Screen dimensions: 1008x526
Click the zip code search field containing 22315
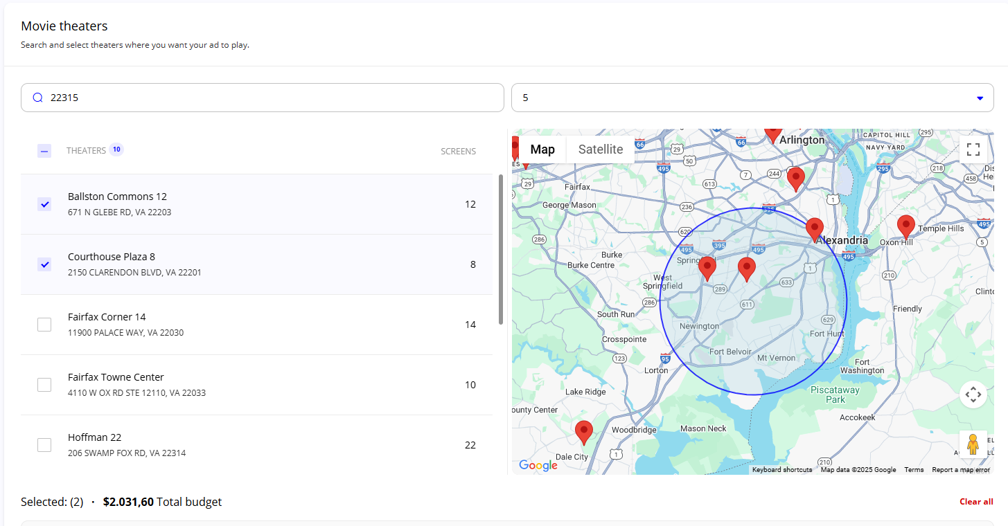tap(263, 98)
